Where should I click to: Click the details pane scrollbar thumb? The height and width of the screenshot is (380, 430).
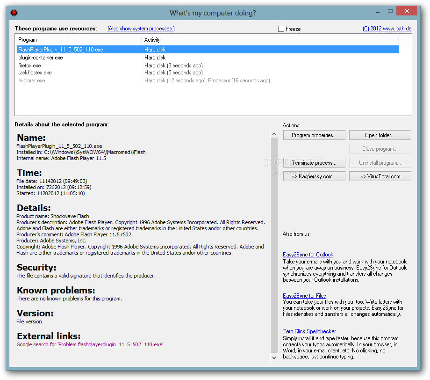coord(274,245)
